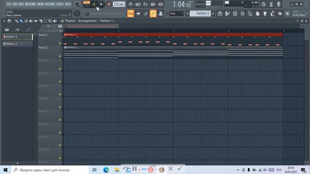Click the 125 tempo field
The width and height of the screenshot is (310, 174).
tap(119, 4)
